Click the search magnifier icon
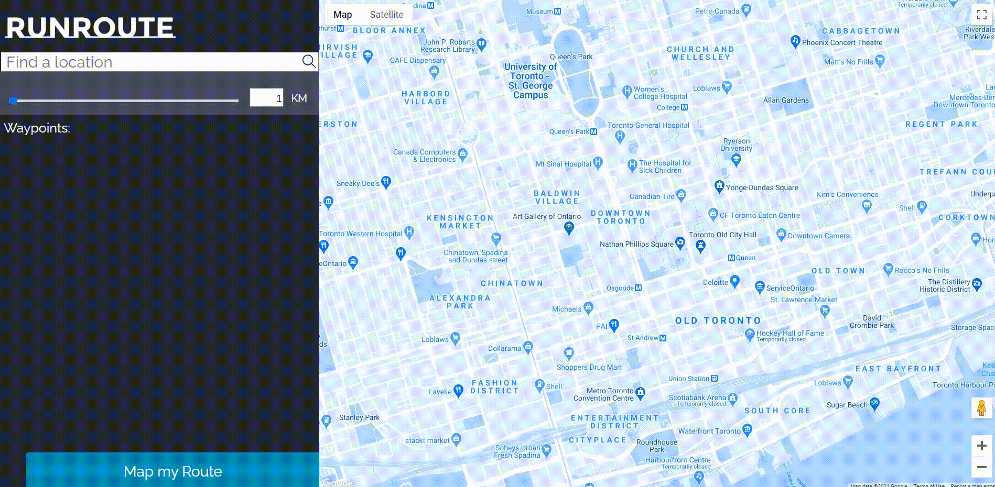Screen dimensions: 995x487 pos(309,62)
